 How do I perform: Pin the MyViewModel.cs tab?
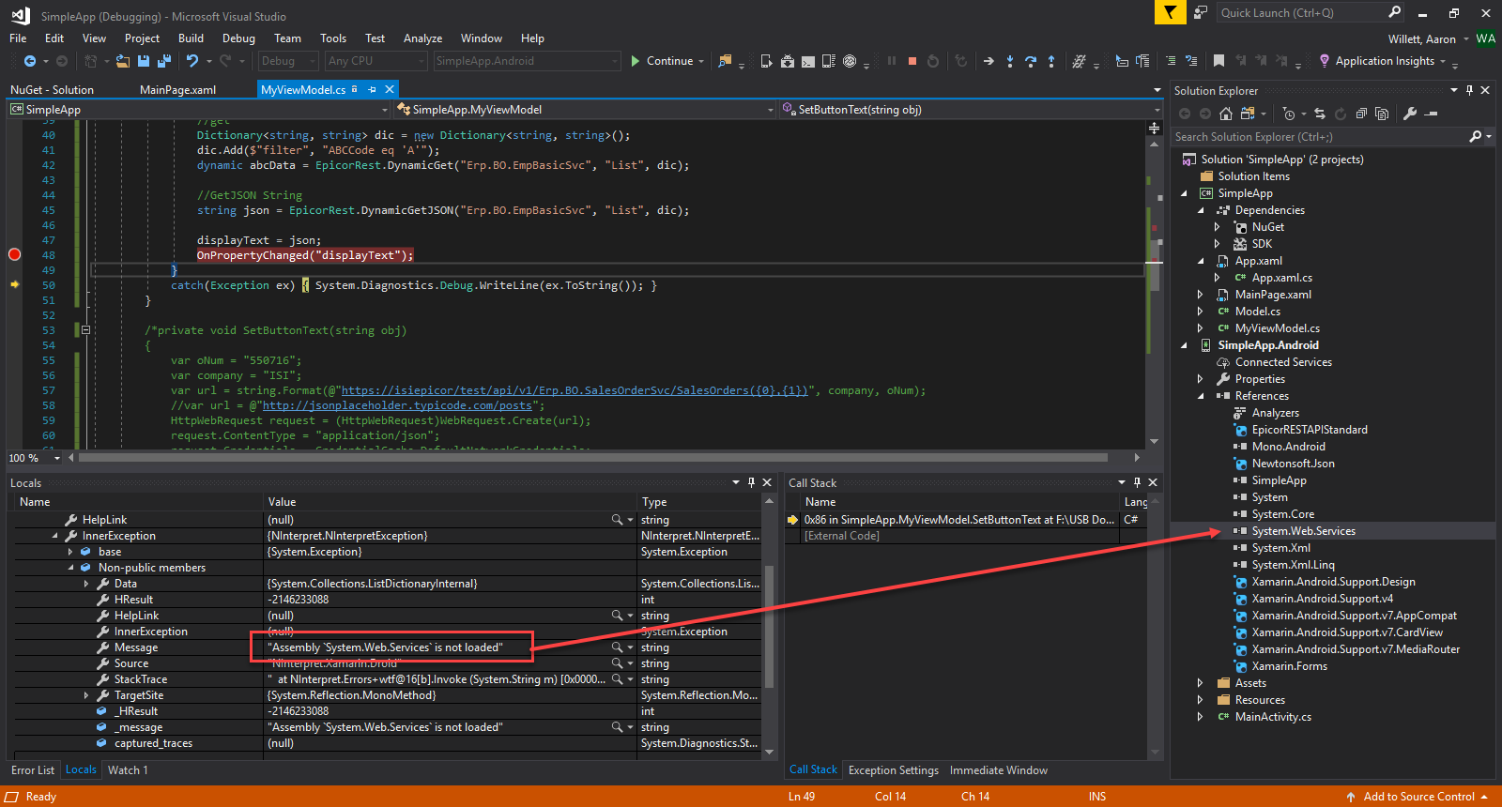pyautogui.click(x=373, y=89)
